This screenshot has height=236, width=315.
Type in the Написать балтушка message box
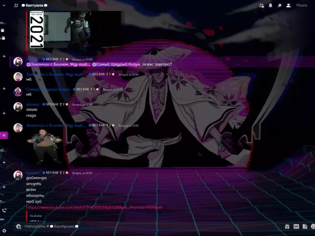[x=148, y=227]
